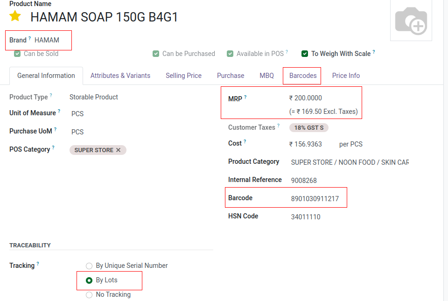Click the excl. taxes price 169.50 text
The height and width of the screenshot is (301, 448).
point(323,112)
